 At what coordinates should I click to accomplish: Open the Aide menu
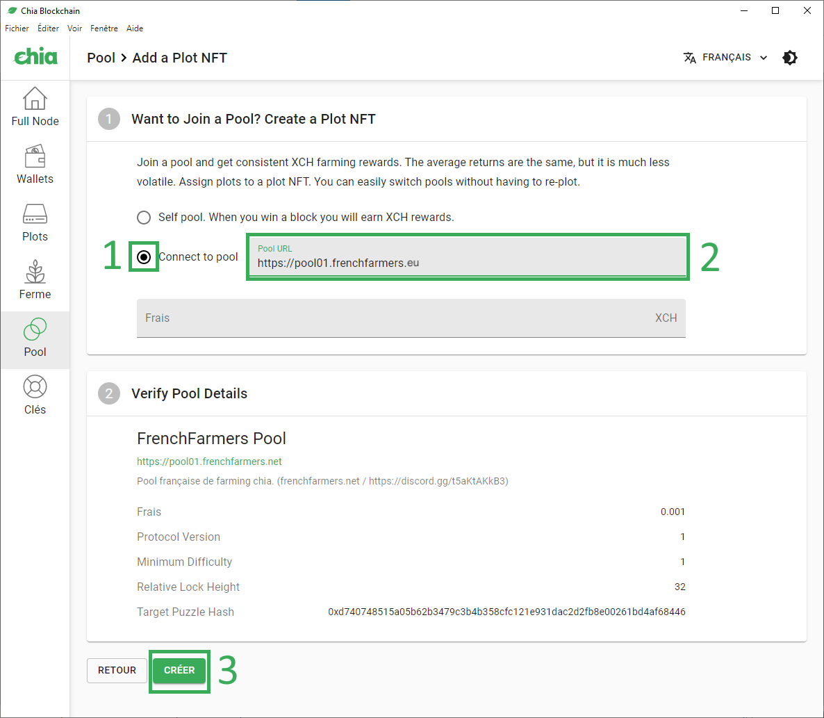135,28
